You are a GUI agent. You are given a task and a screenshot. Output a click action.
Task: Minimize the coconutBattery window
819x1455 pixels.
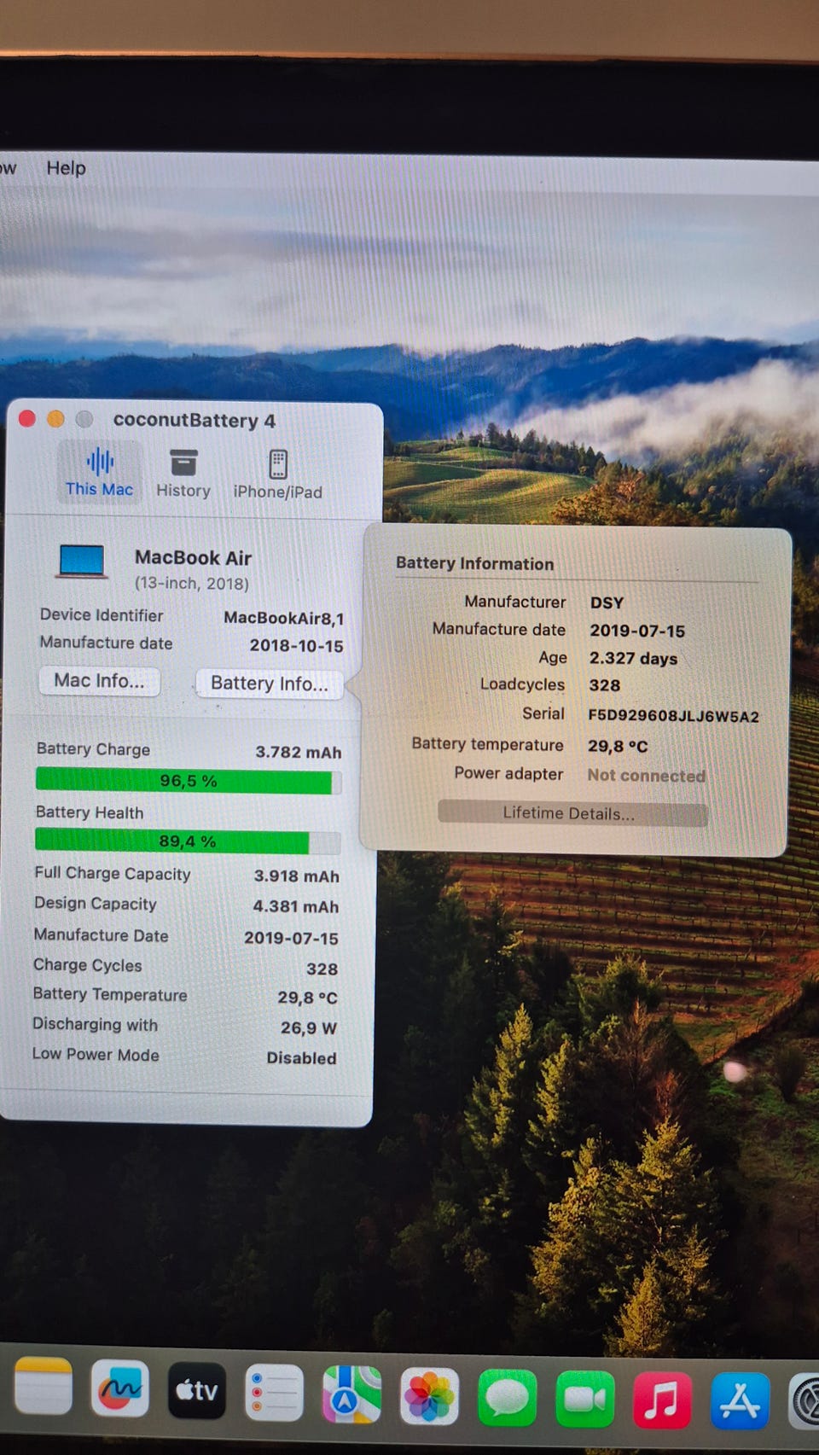55,418
